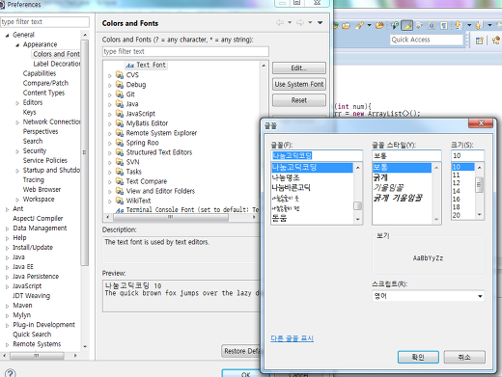Click the Use System Font button

(299, 84)
